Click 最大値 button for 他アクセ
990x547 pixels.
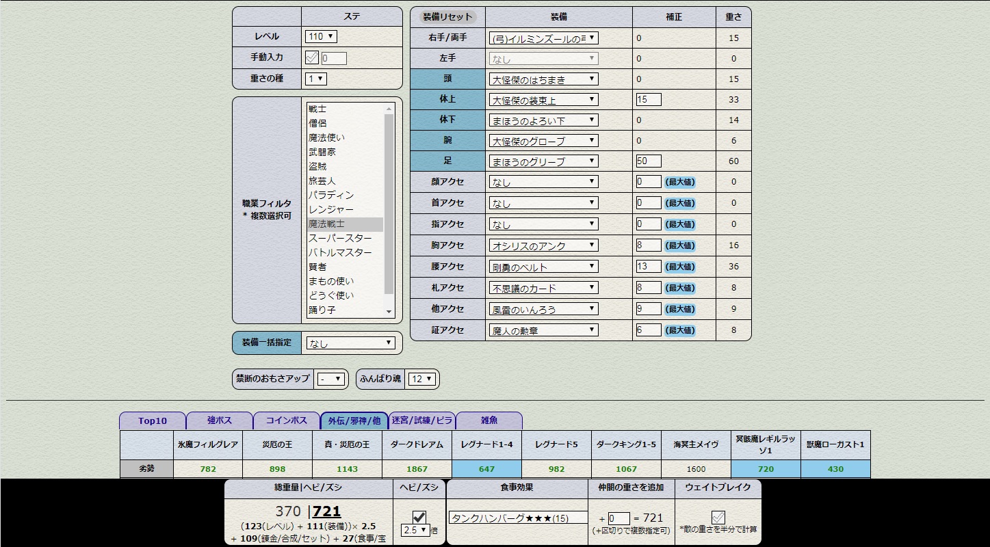click(x=680, y=308)
